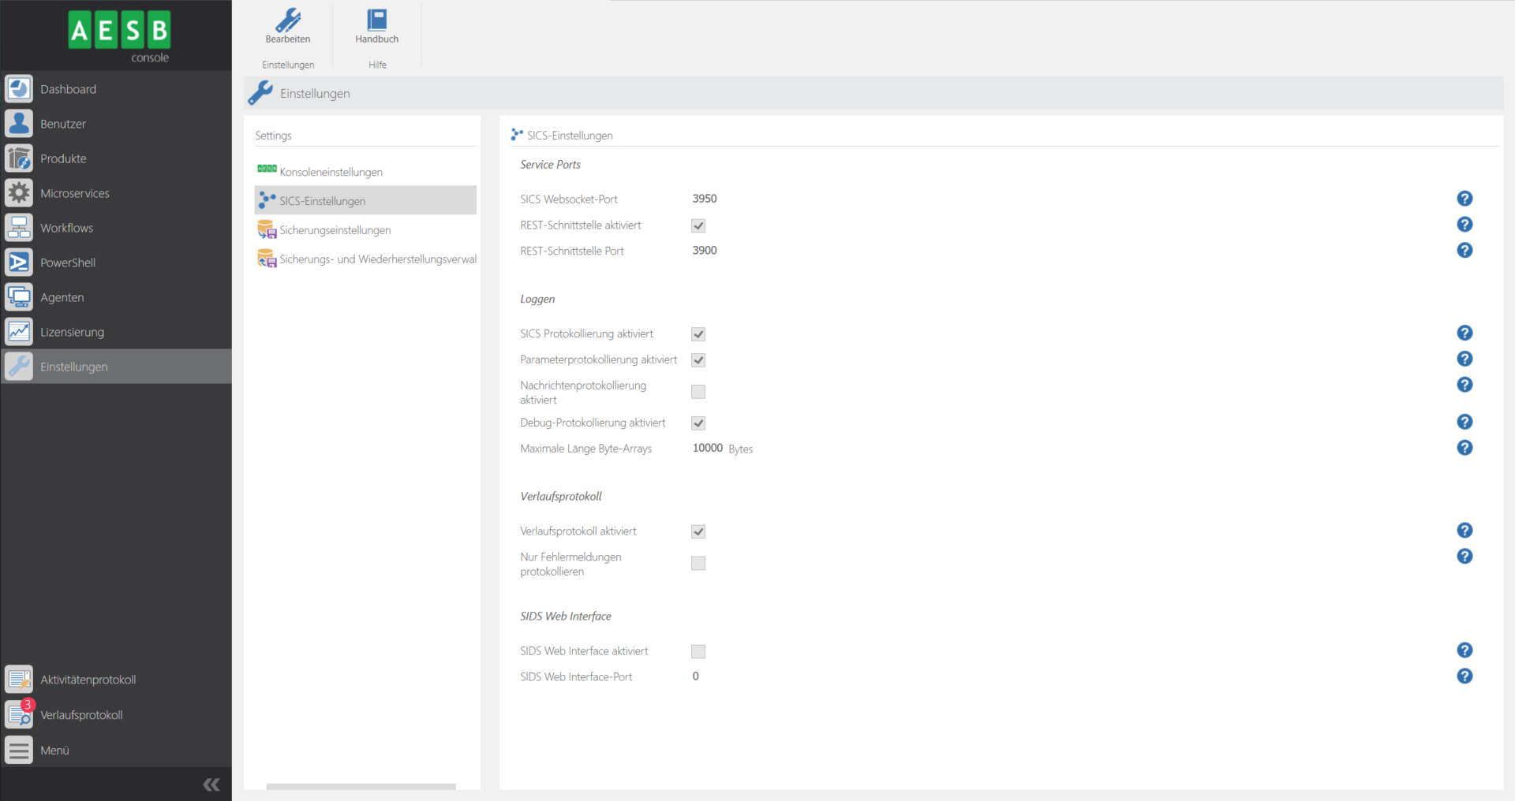Image resolution: width=1515 pixels, height=801 pixels.
Task: Toggle the SIDS Web Interface aktiviert checkbox
Action: pos(698,651)
